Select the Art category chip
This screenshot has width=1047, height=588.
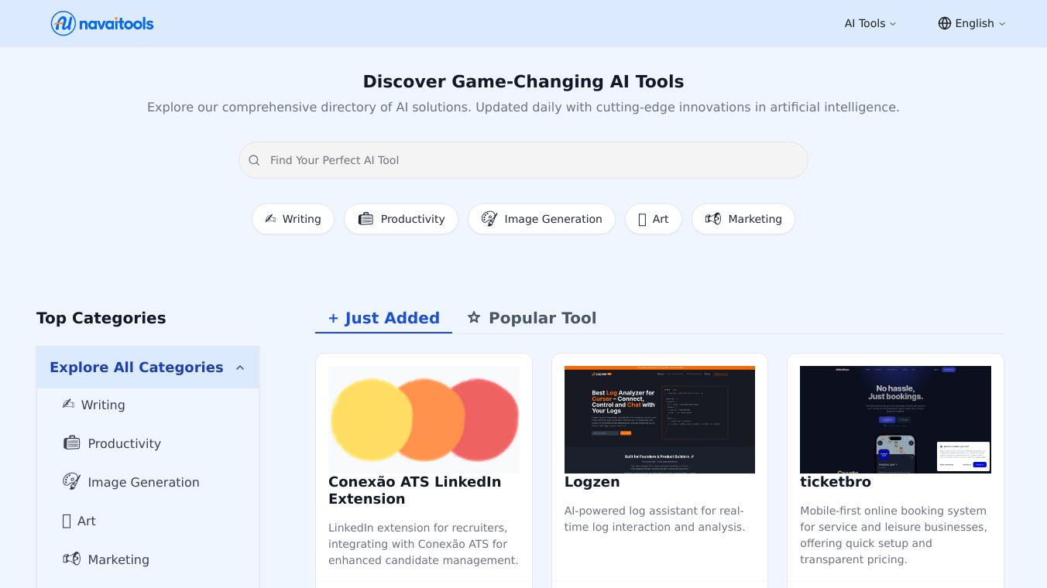pyautogui.click(x=654, y=219)
